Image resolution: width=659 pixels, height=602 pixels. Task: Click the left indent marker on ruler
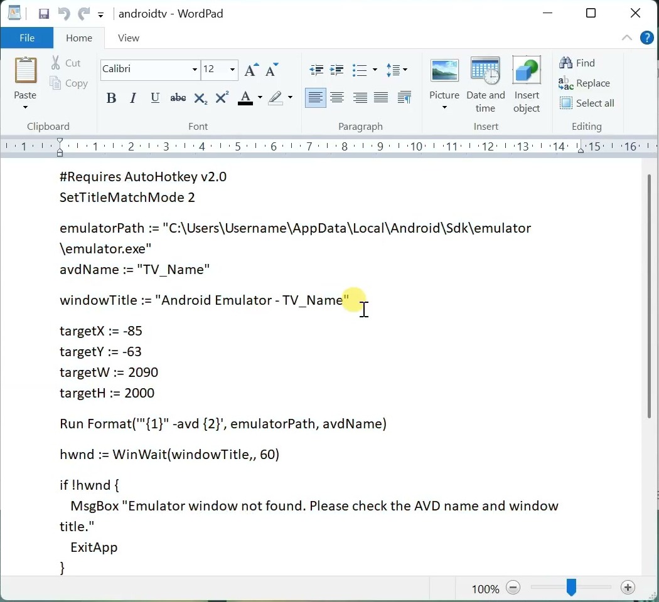[x=60, y=147]
